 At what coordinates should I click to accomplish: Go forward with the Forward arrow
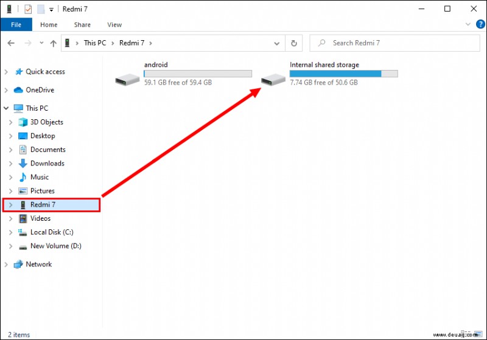pyautogui.click(x=28, y=43)
